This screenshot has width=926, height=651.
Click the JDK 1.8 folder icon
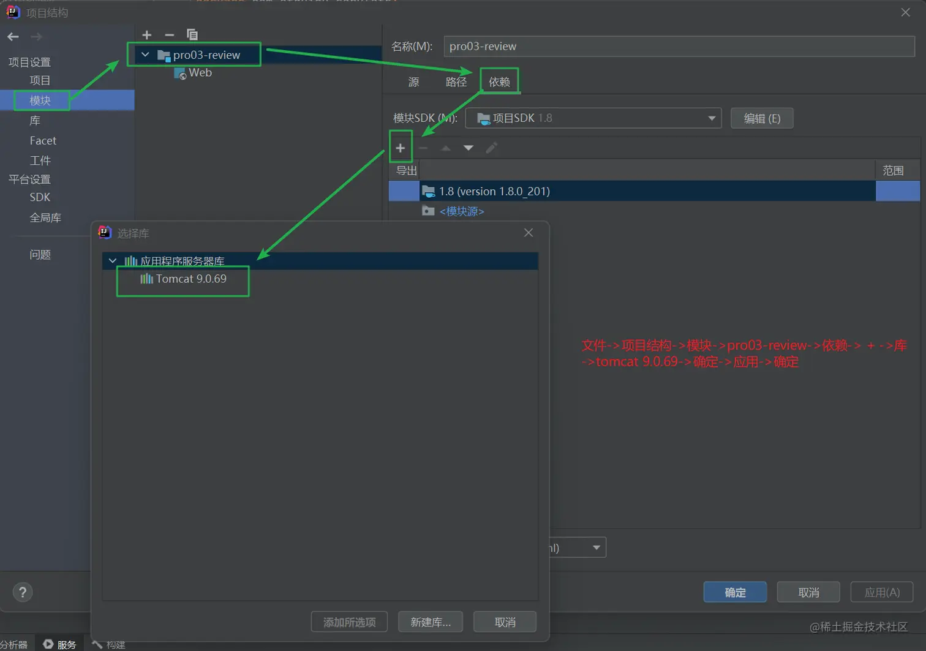pyautogui.click(x=429, y=192)
